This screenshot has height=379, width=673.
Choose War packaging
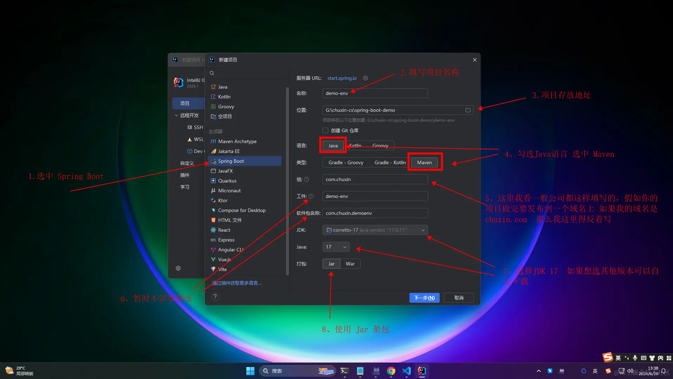(350, 264)
